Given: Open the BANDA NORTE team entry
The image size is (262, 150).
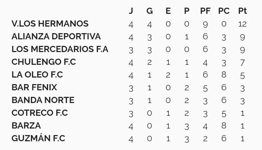Looking at the screenshot, I should point(43,100).
